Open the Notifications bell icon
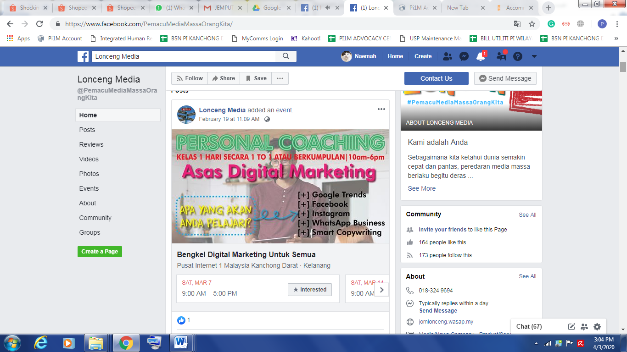The image size is (627, 352). click(481, 56)
